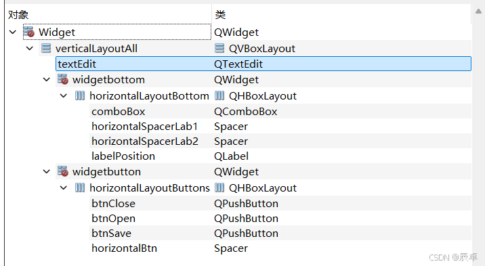The width and height of the screenshot is (485, 266).
Task: Click the widgetbutton widget icon
Action: [x=63, y=171]
